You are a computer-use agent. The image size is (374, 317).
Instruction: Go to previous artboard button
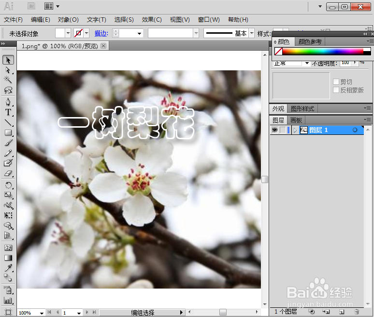click(57, 312)
